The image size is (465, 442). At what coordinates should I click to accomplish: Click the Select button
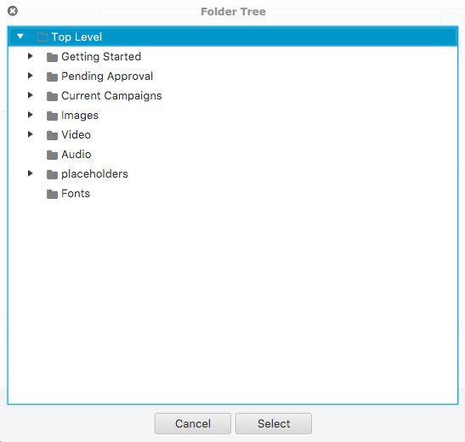[x=274, y=423]
